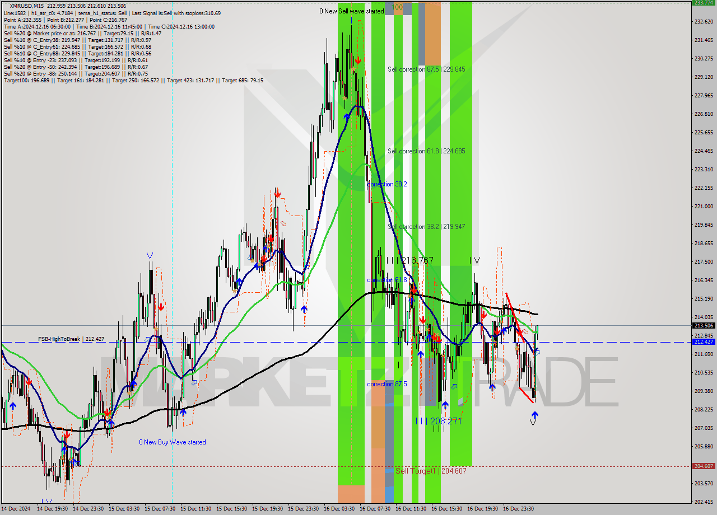Screen dimensions: 717x515
Task: Select the 'Sell %20 @ Market price' line
Action: pyautogui.click(x=82, y=33)
